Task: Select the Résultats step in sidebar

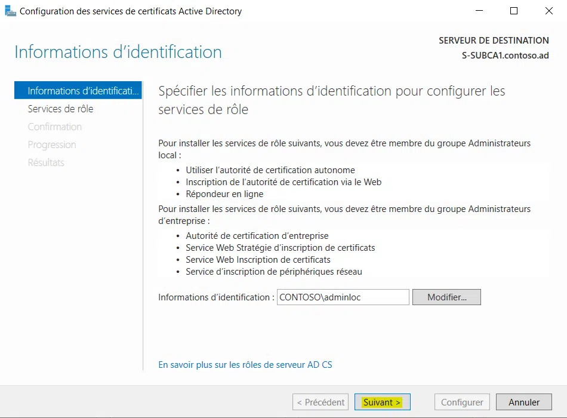Action: tap(46, 162)
